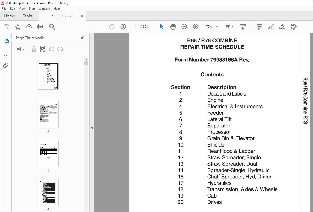
Task: Close the Page Thumbnails panel
Action: pos(82,38)
